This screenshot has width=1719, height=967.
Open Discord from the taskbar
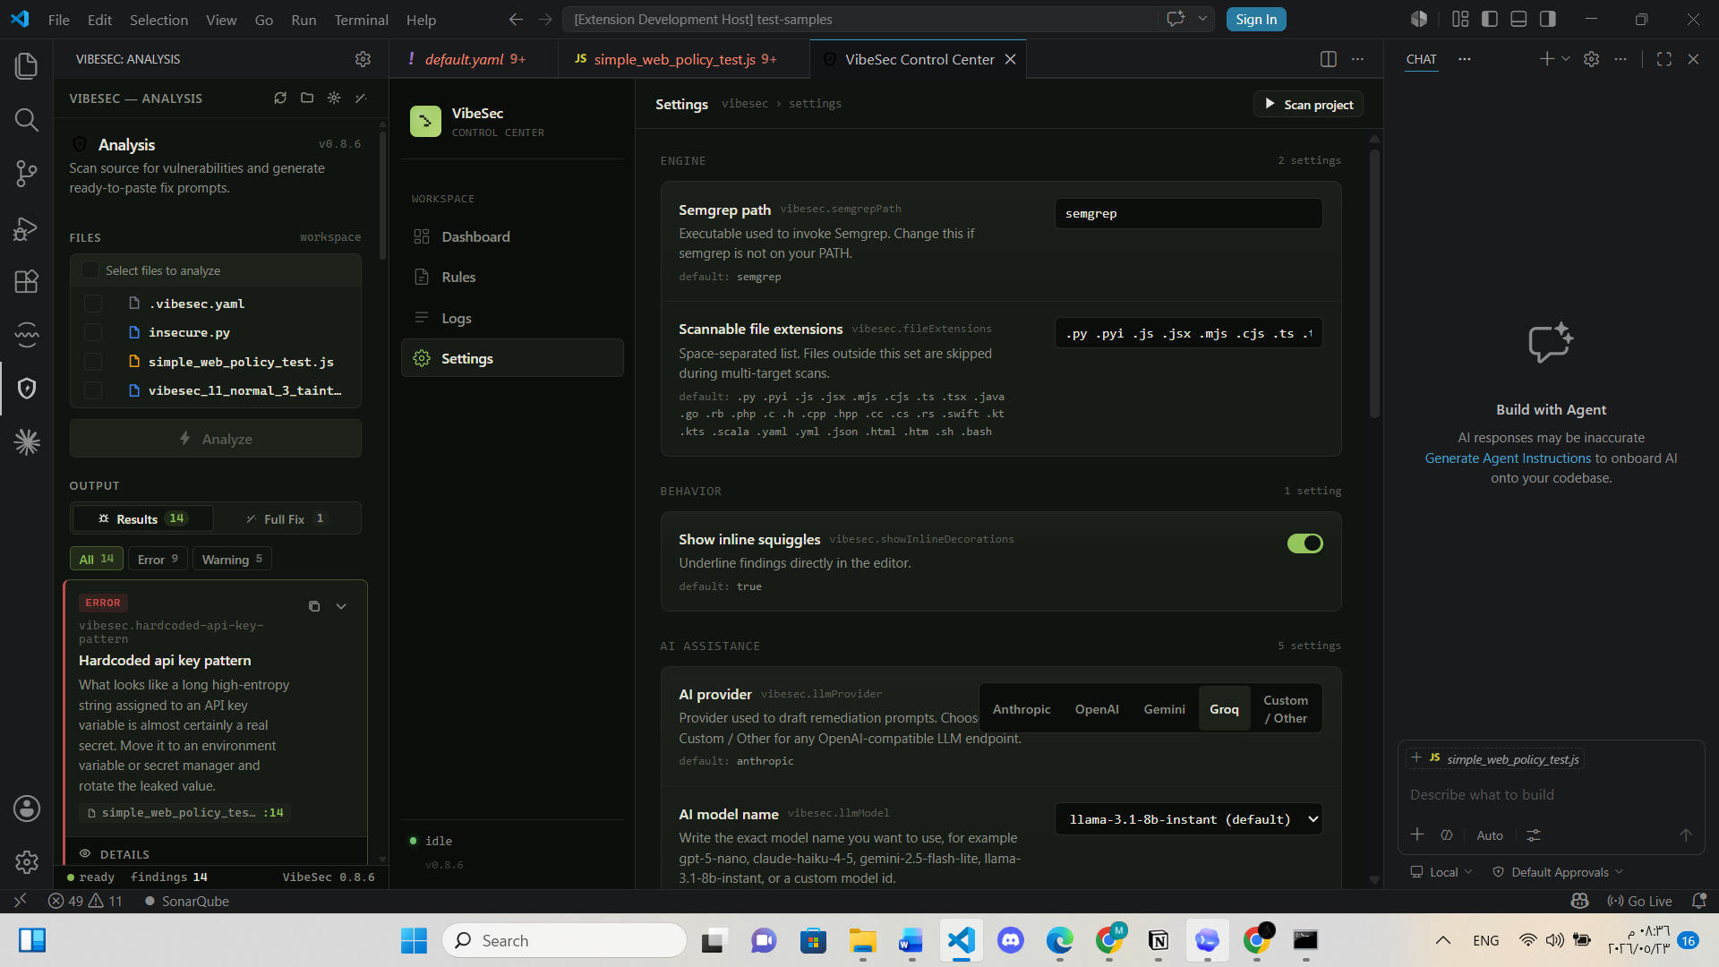(1011, 940)
